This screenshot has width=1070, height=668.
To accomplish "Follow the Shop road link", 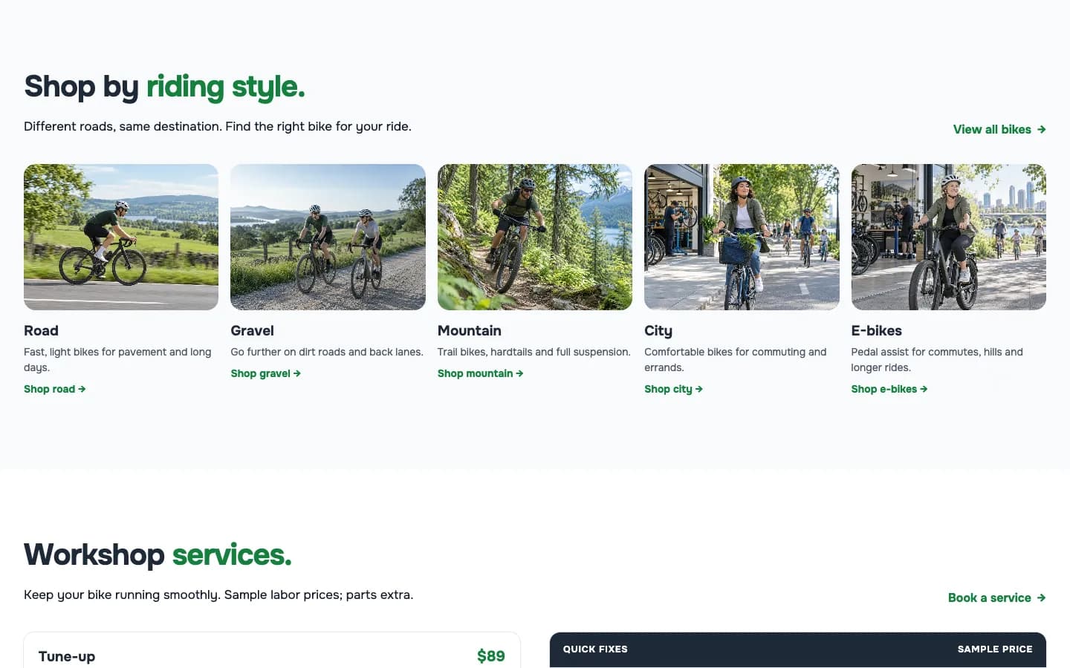I will (x=55, y=389).
